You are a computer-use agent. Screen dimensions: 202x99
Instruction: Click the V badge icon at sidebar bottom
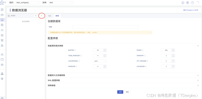[x=2, y=98]
